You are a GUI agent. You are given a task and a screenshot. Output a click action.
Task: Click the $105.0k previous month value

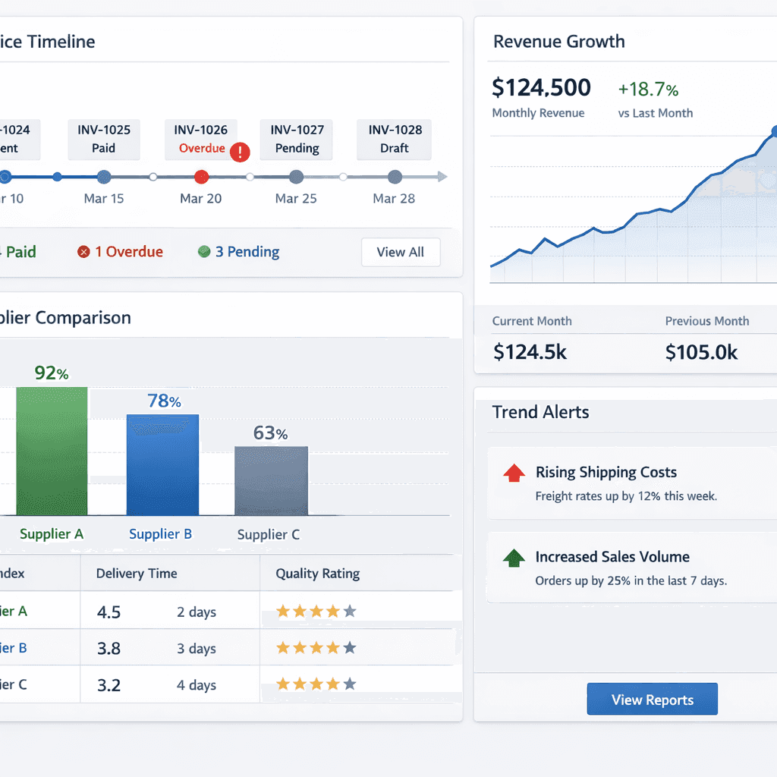point(701,352)
